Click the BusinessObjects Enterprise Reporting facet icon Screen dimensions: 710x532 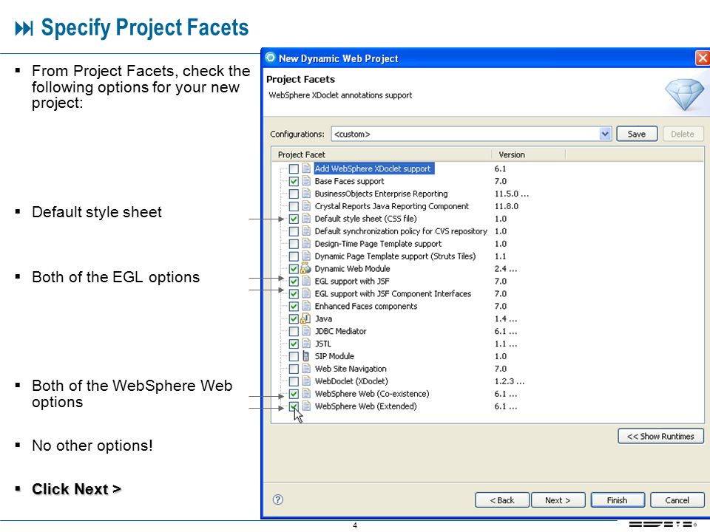306,194
